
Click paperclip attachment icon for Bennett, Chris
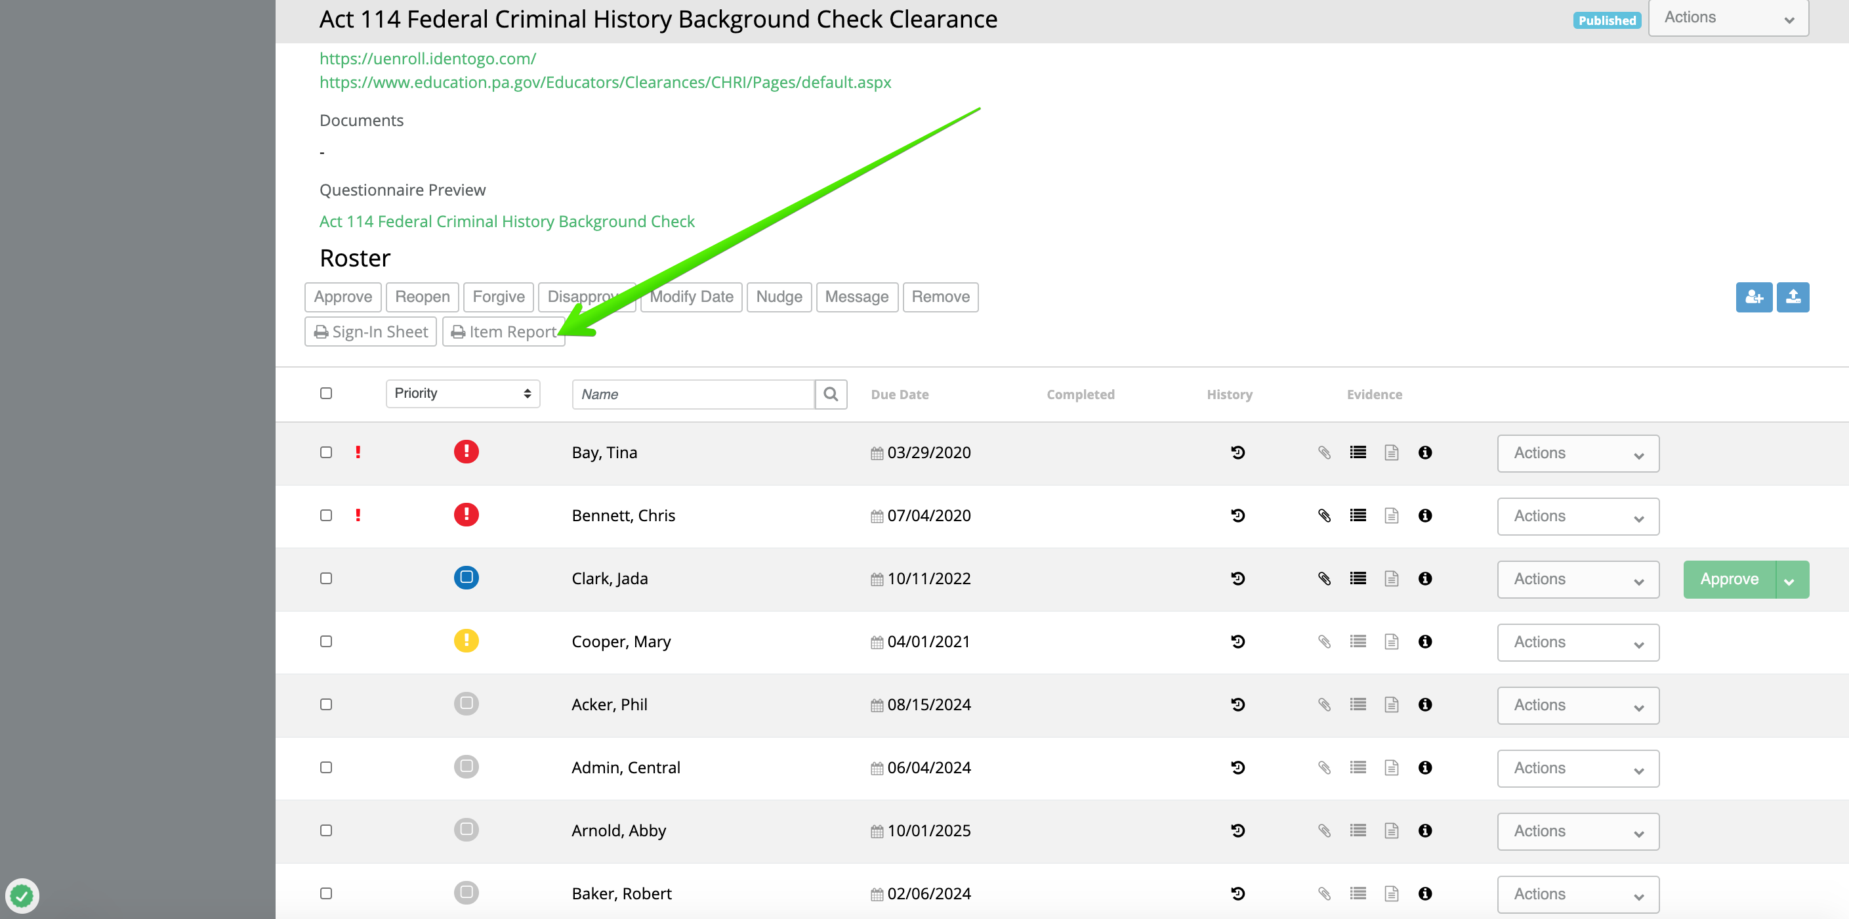point(1324,515)
